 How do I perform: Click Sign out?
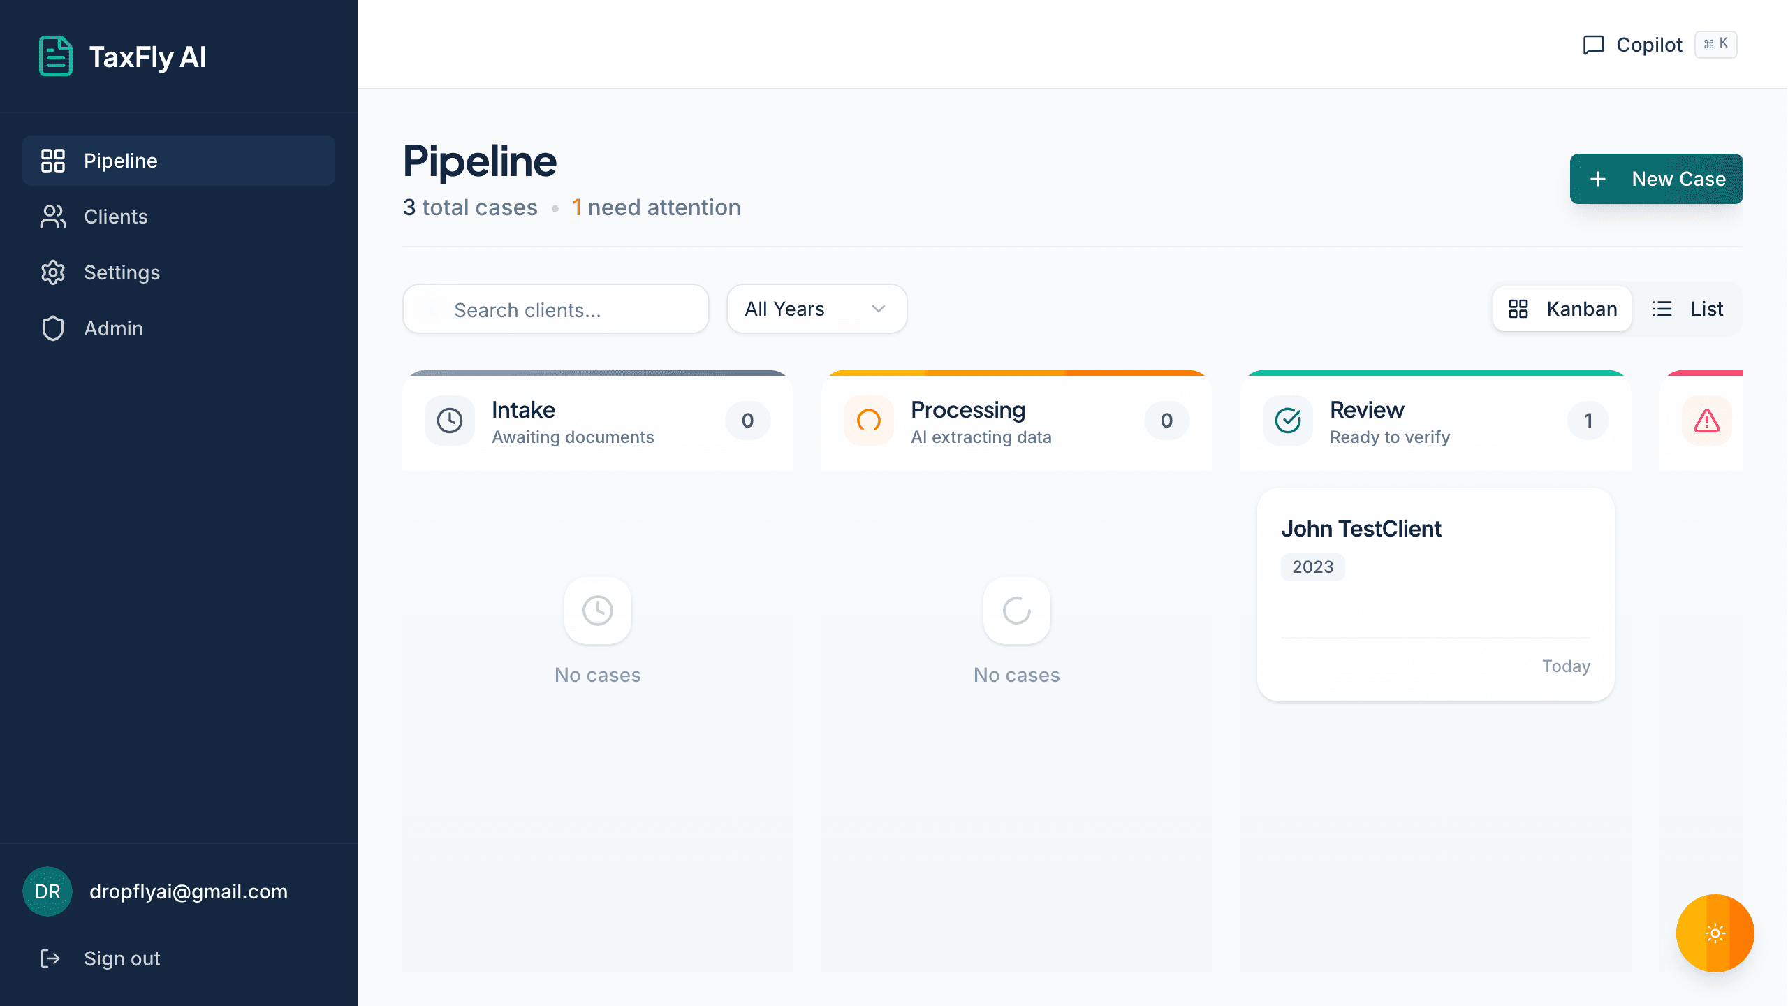point(122,958)
